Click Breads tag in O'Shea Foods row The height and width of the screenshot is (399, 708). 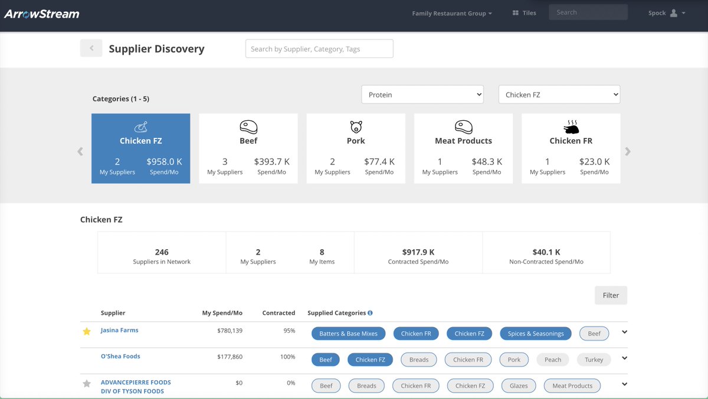419,360
